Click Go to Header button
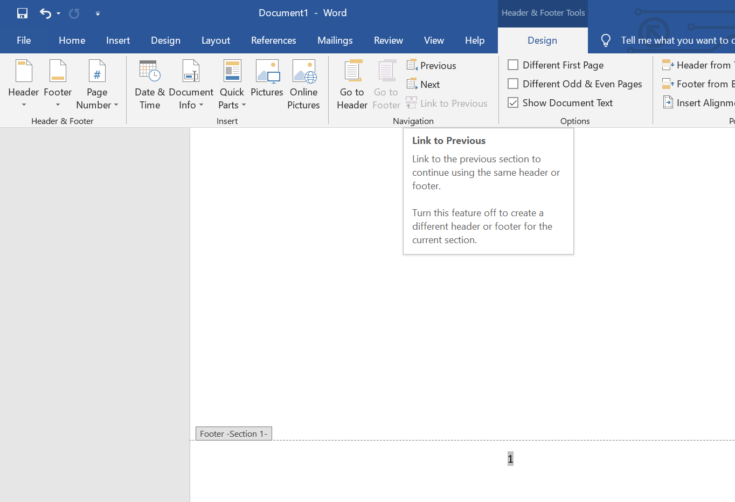This screenshot has height=502, width=735. click(x=352, y=84)
